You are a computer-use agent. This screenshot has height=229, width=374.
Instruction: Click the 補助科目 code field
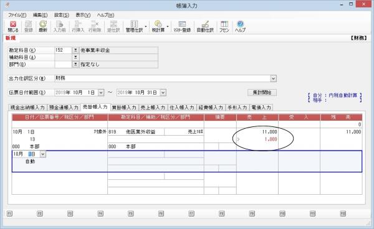click(63, 57)
